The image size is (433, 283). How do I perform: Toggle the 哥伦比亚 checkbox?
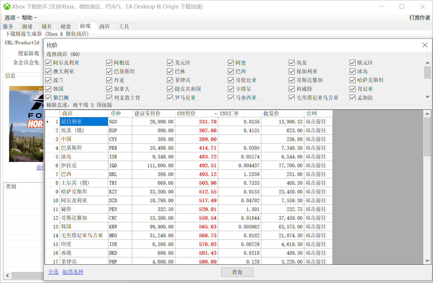pos(231,80)
